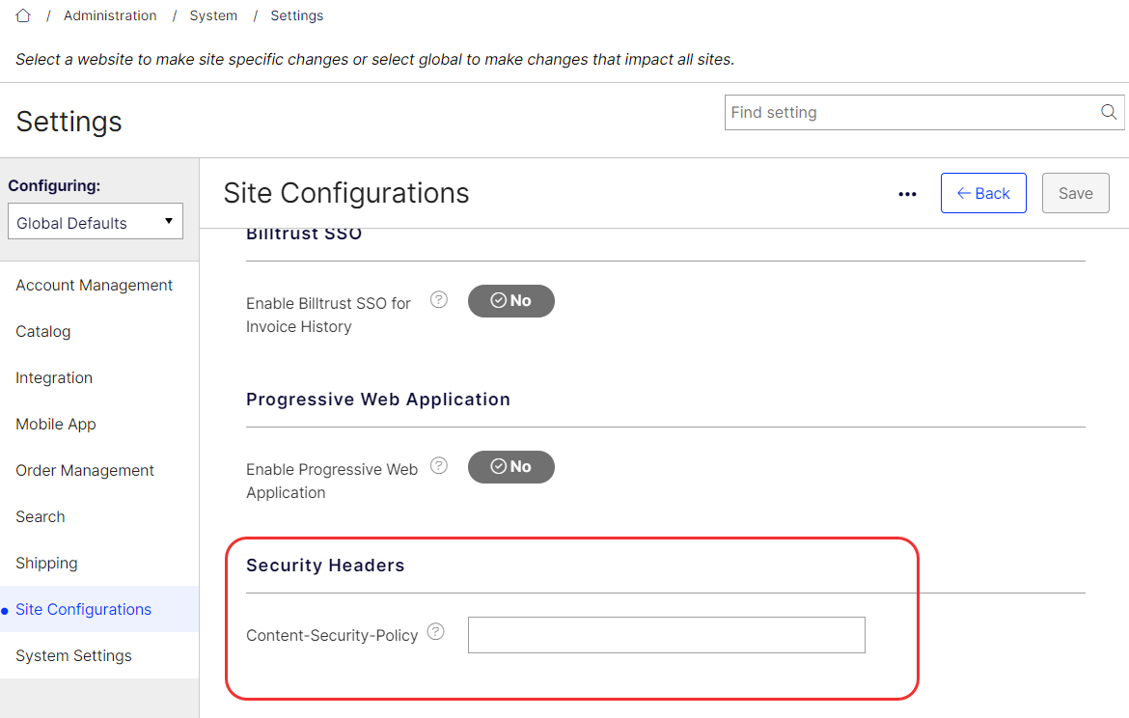Image resolution: width=1129 pixels, height=718 pixels.
Task: Open the Global Defaults configuring dropdown
Action: [95, 221]
